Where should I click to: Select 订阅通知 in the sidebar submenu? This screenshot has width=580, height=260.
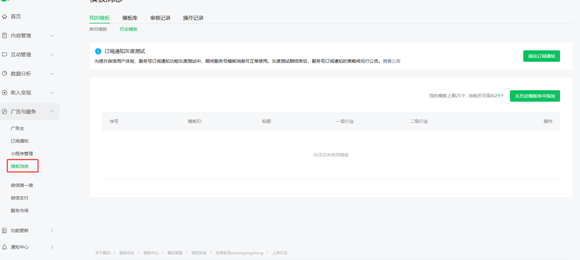tap(20, 141)
